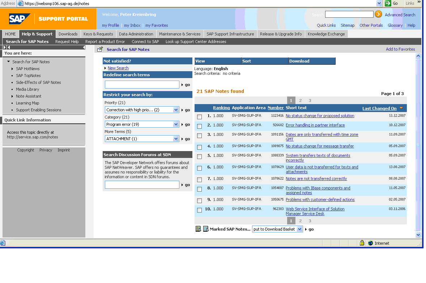Image resolution: width=426 pixels, height=283 pixels.
Task: Expand the SAP HotNews tree node
Action: [x=12, y=69]
